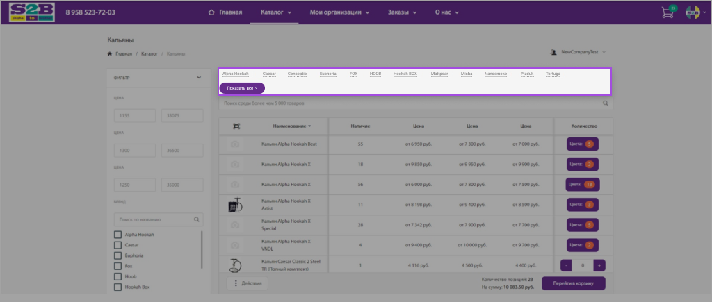Screen dimensions: 712x302
Task: Open Цвета options for Alpha Hookah Beat
Action: [x=583, y=144]
